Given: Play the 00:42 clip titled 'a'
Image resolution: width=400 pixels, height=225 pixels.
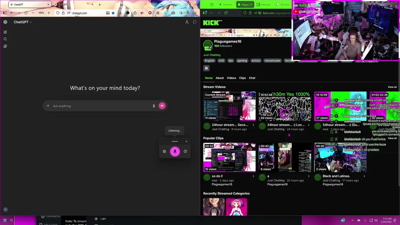Looking at the screenshot, I should coord(285,157).
